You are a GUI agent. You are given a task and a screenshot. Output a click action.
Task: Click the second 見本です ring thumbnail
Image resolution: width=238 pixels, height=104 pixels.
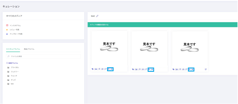coord(149,48)
